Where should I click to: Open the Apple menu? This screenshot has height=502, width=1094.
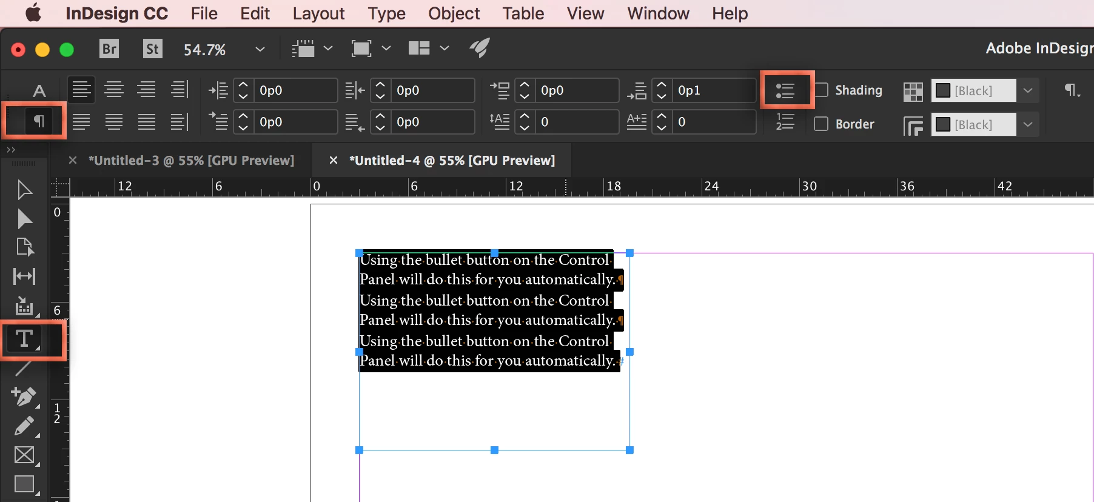(33, 13)
